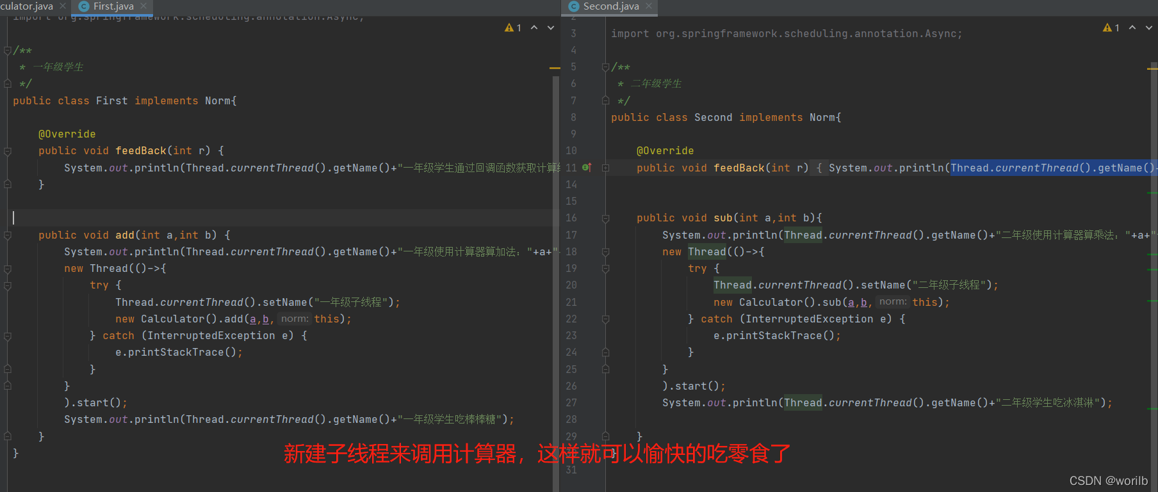Collapse the new Thread lambda on line 18
This screenshot has height=492, width=1158.
(x=605, y=252)
